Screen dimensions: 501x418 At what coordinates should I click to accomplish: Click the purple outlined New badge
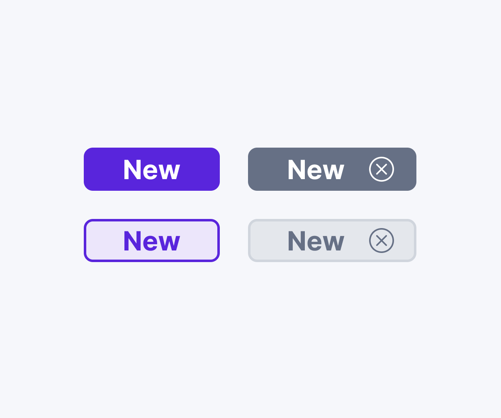[x=151, y=241]
